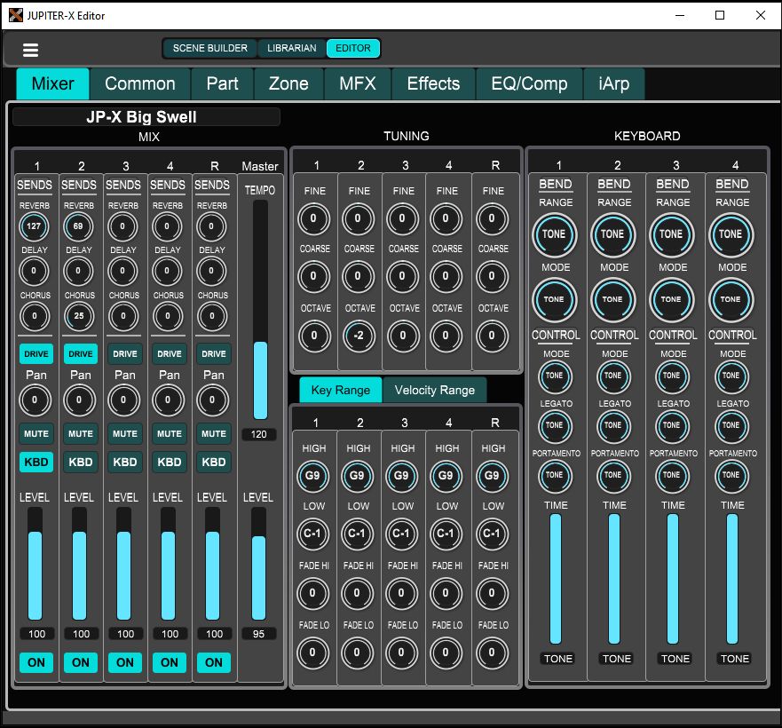The image size is (782, 728).
Task: Click the Master Level slider
Action: (x=258, y=564)
